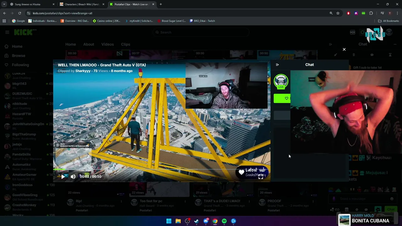This screenshot has height=226, width=402.
Task: Open HazardFTW channel in sidebar
Action: pyautogui.click(x=28, y=116)
